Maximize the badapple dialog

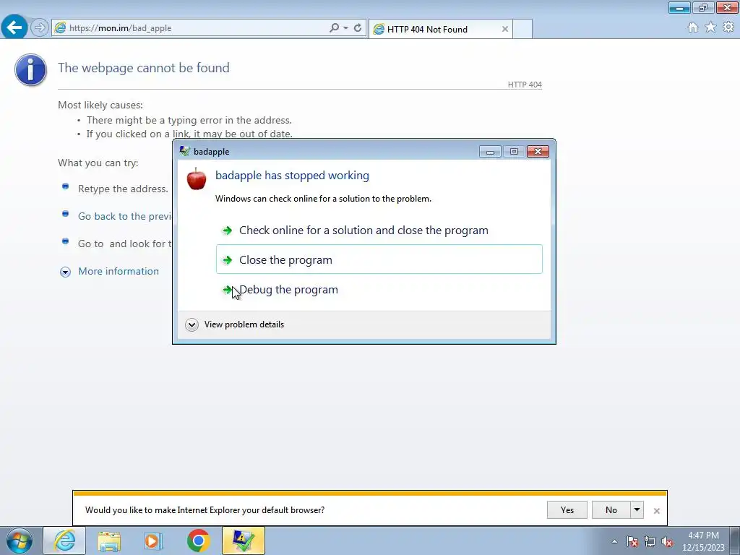tap(514, 152)
